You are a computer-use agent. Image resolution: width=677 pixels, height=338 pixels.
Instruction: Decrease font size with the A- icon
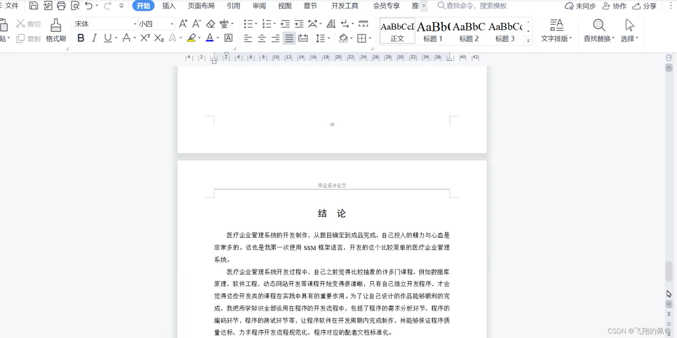click(197, 24)
